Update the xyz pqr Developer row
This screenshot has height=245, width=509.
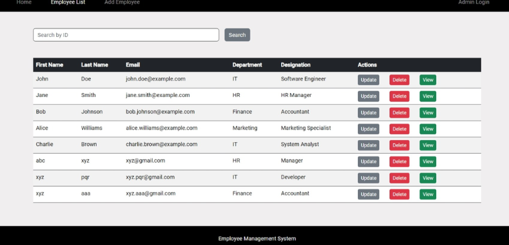point(368,178)
